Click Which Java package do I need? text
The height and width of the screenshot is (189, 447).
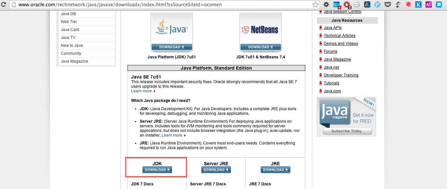pos(161,101)
